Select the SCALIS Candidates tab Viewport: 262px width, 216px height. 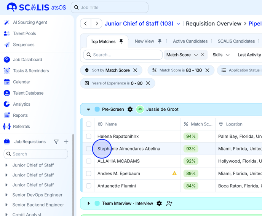pyautogui.click(x=236, y=41)
